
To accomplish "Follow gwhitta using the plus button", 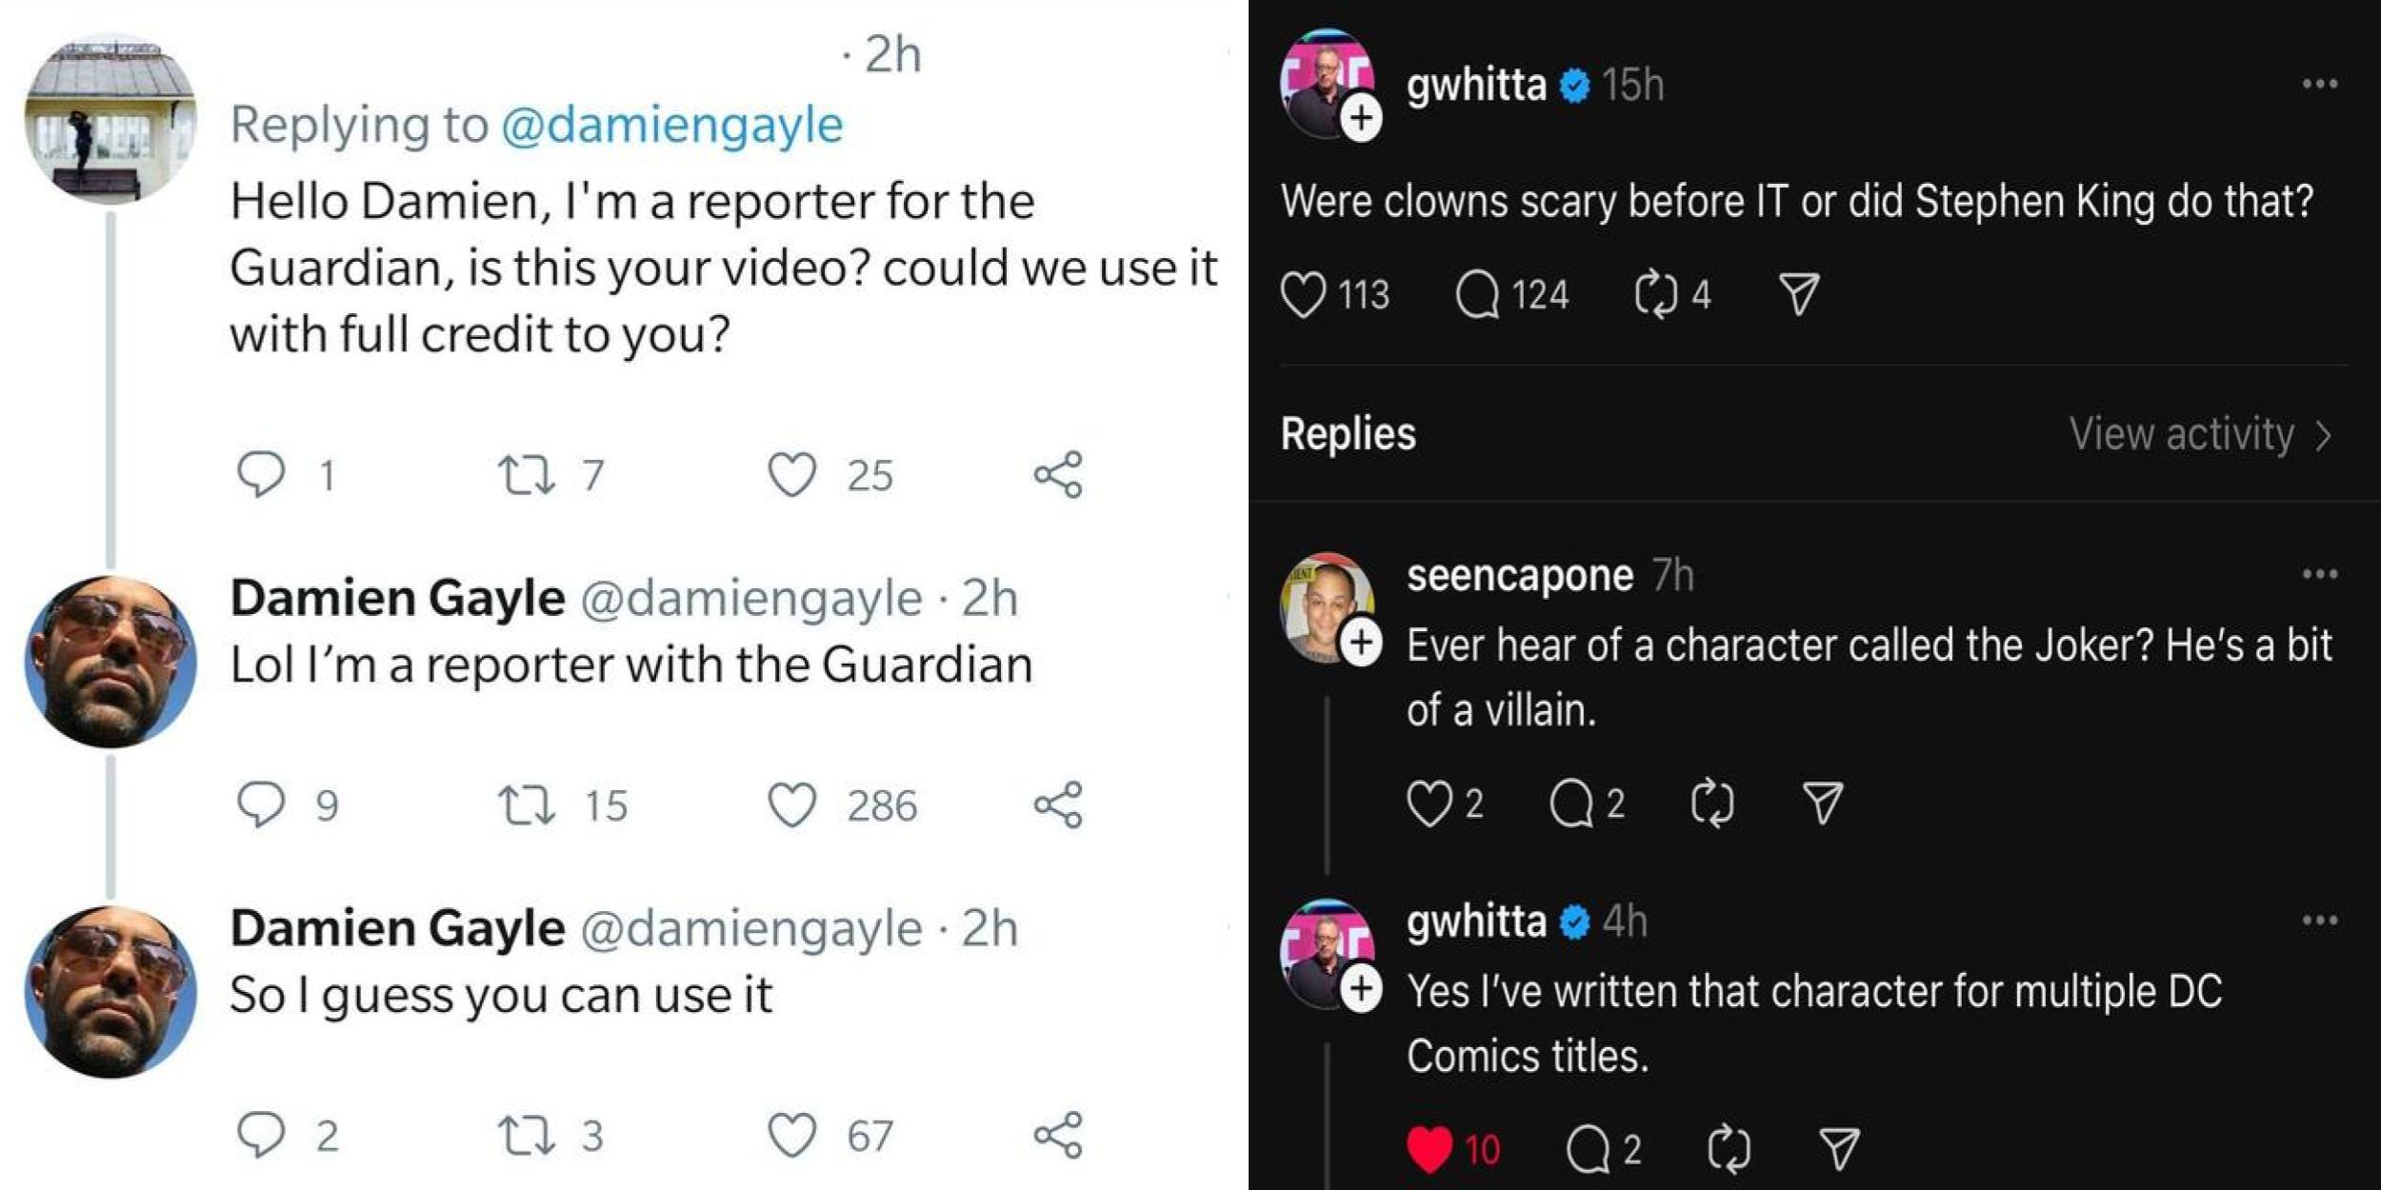I will click(1362, 116).
